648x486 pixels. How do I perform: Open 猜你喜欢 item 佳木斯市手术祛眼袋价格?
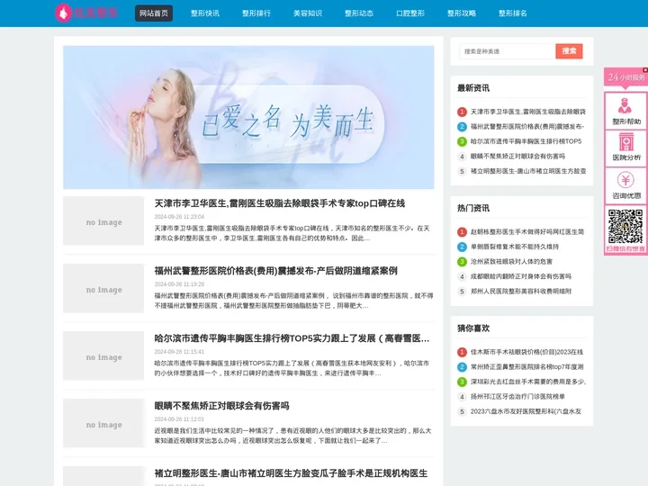pyautogui.click(x=526, y=352)
